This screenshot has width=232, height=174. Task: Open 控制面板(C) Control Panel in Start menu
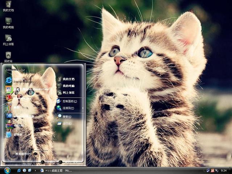pyautogui.click(x=67, y=101)
